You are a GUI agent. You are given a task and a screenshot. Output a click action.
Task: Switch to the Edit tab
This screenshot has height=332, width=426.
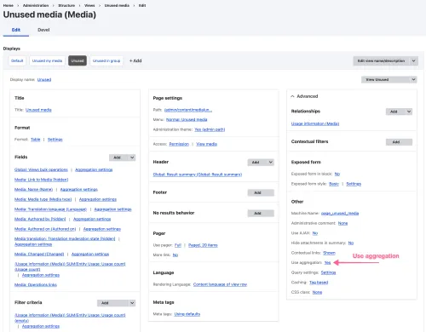pos(16,30)
